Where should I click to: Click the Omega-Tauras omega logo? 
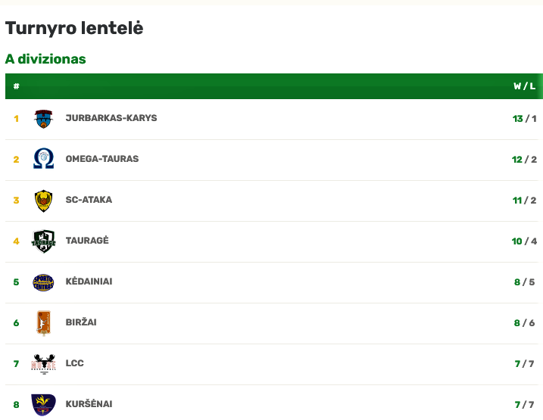(x=43, y=158)
